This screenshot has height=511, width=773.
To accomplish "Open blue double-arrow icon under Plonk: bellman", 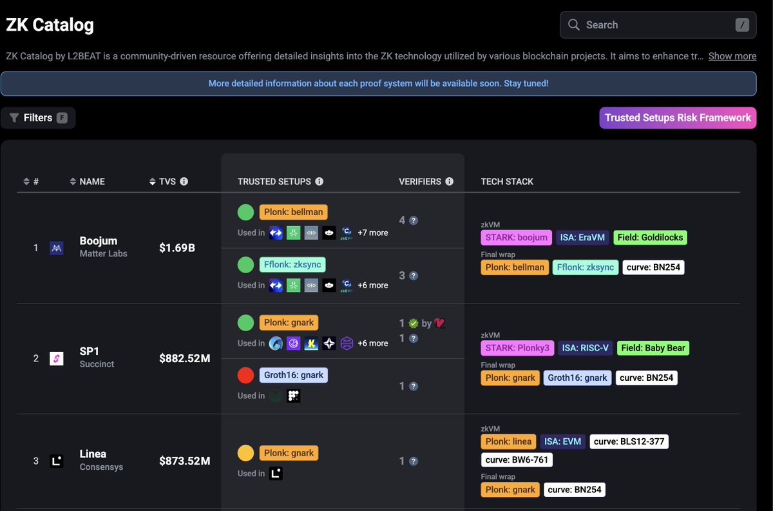I will tap(276, 233).
